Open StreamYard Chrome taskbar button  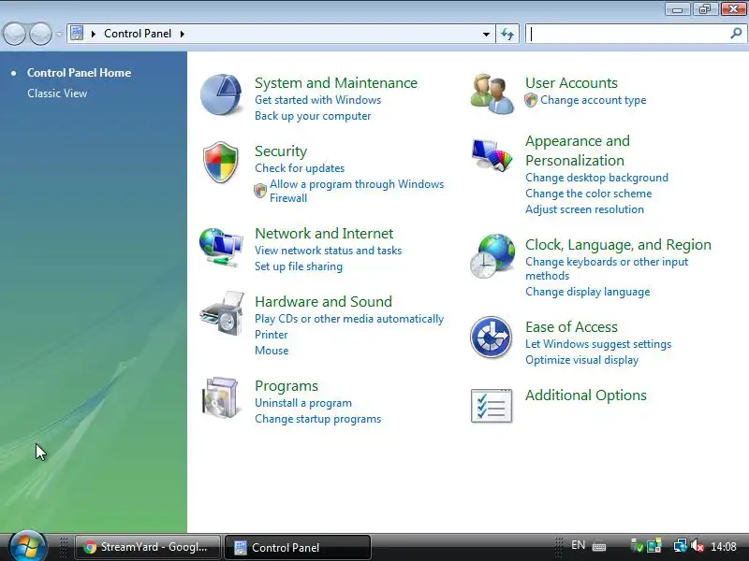pos(147,547)
